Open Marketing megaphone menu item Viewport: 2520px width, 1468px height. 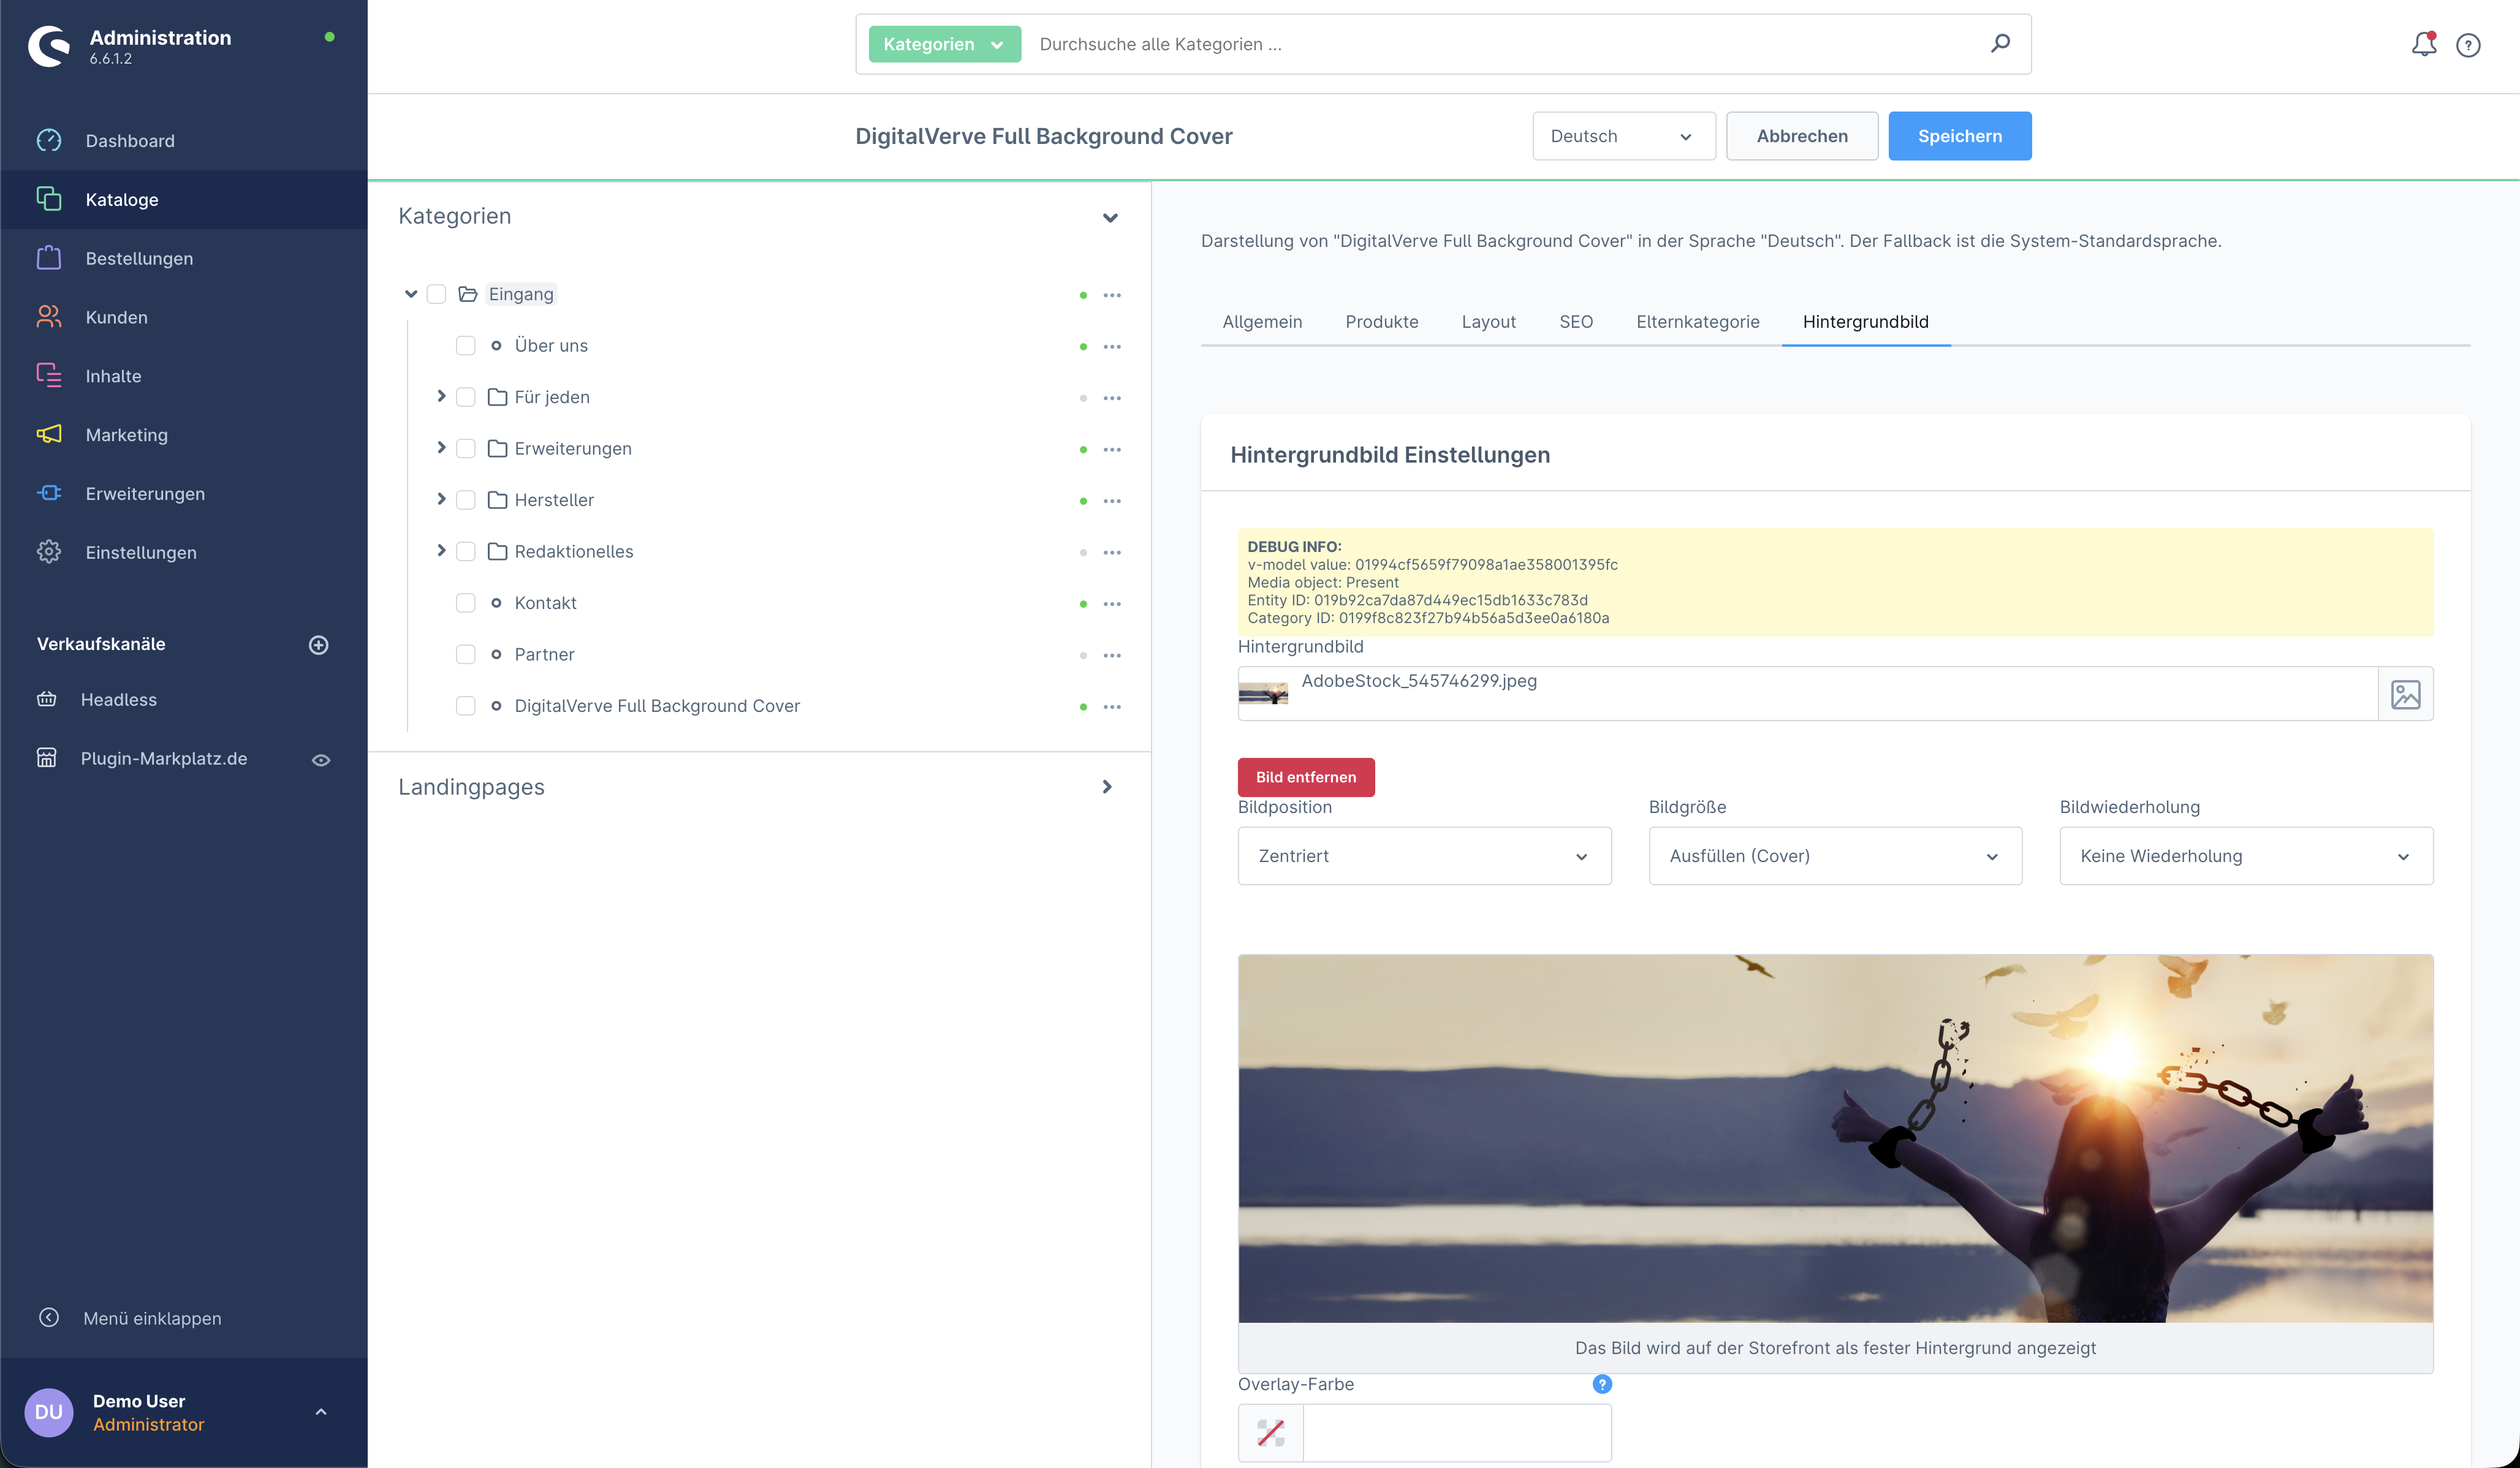tap(126, 434)
